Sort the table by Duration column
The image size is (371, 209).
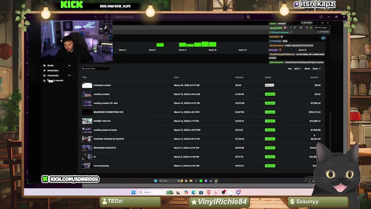coord(239,77)
